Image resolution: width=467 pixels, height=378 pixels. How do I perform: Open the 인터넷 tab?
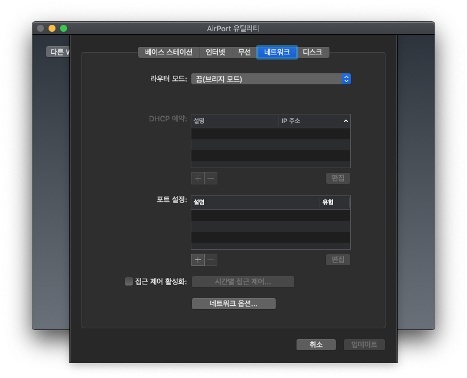click(216, 52)
